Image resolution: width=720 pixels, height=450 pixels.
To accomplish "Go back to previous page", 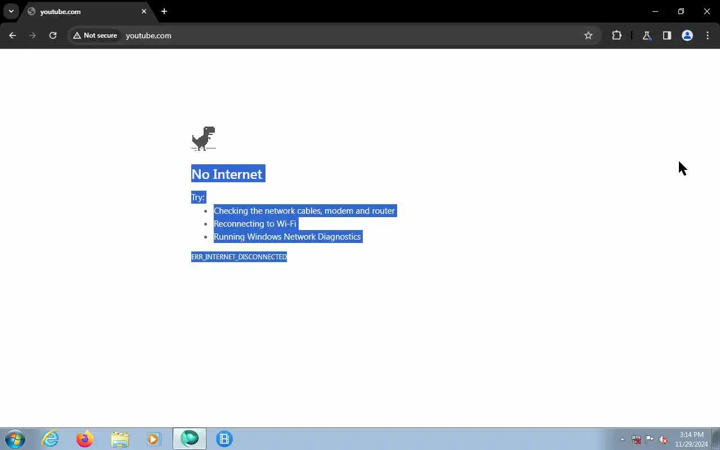I will point(12,35).
